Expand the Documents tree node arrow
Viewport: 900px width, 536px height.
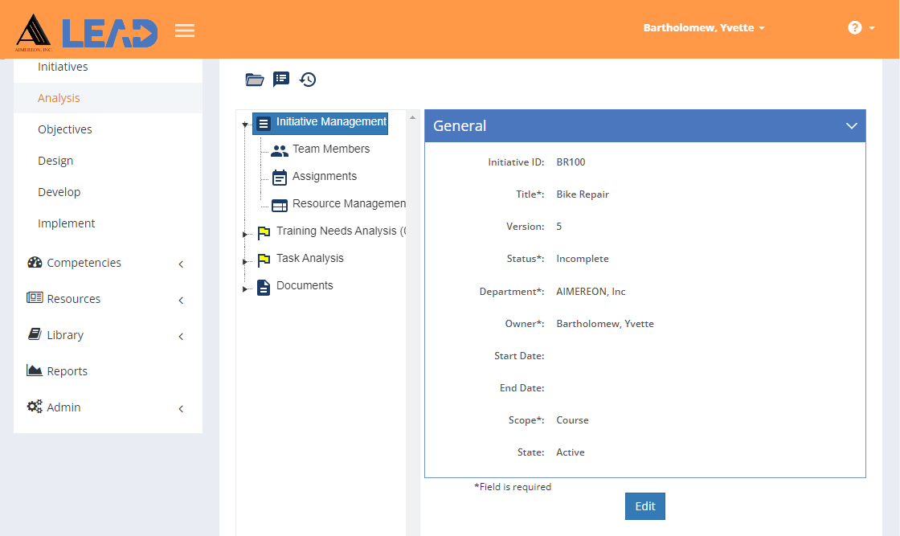pos(245,289)
